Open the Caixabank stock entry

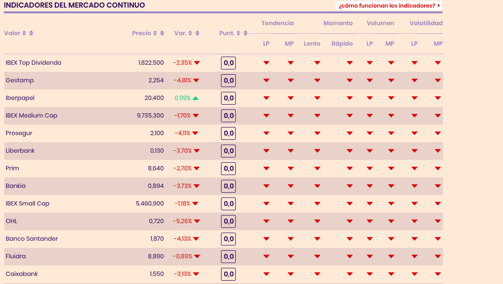coord(22,274)
